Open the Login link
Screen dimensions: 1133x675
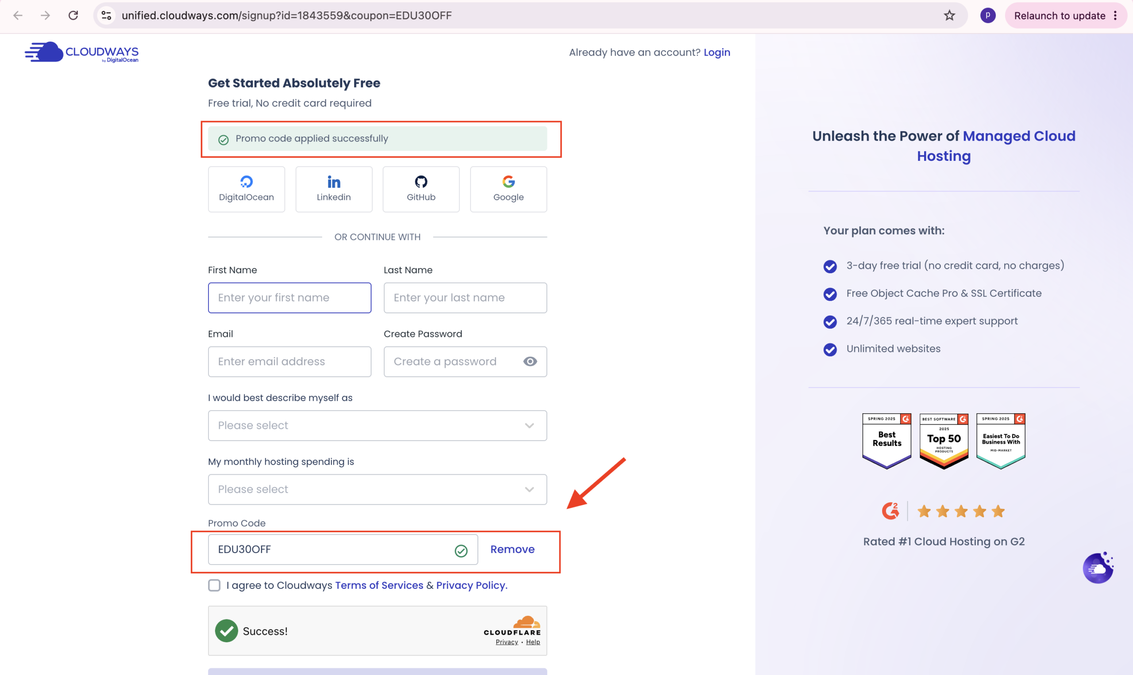click(717, 52)
